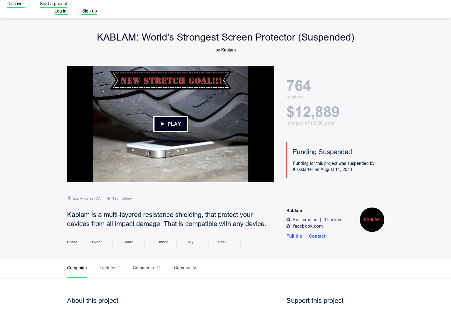Open the Discover menu
The width and height of the screenshot is (451, 316).
coord(16,4)
